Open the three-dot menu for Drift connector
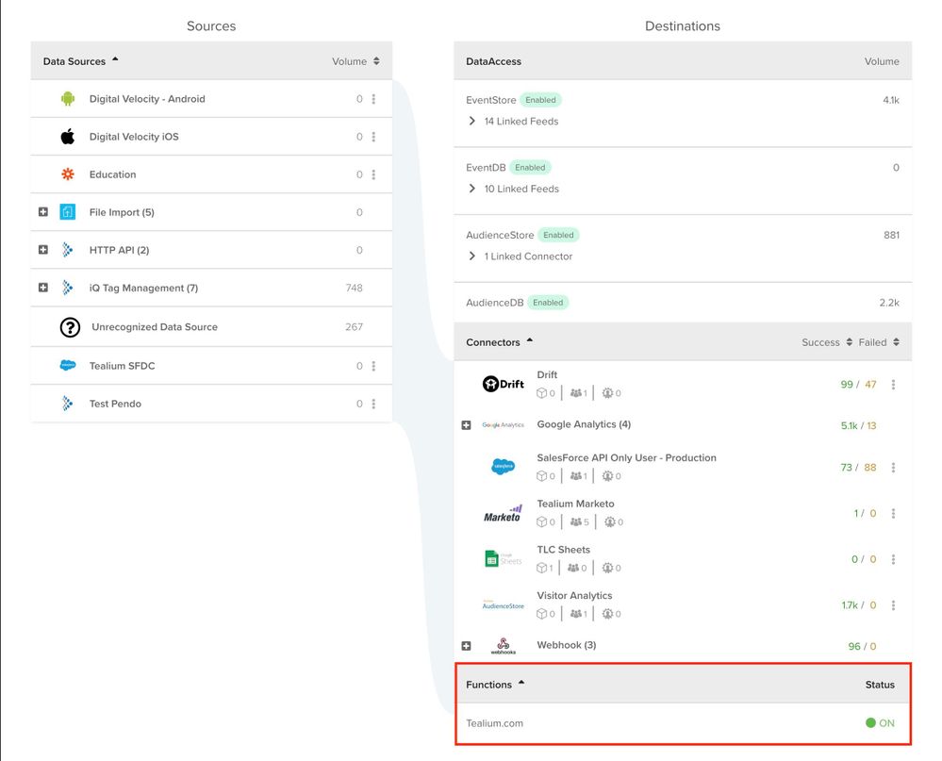This screenshot has width=942, height=761. [893, 385]
